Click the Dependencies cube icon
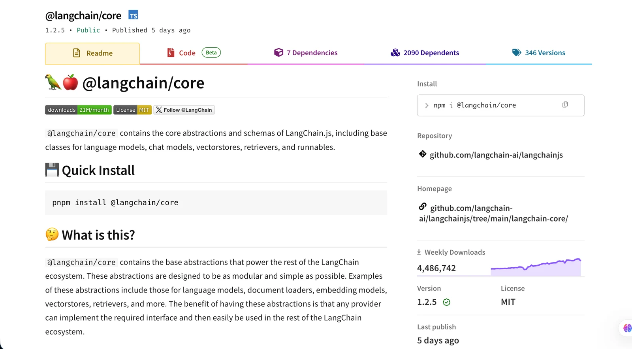Image resolution: width=632 pixels, height=349 pixels. coord(279,53)
